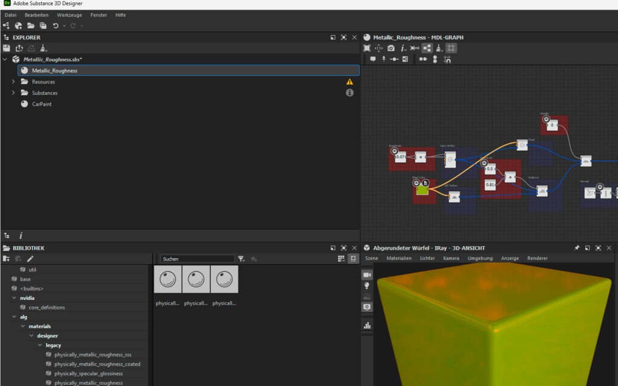Toggle snap to grid magnet
The height and width of the screenshot is (386, 618).
(x=447, y=60)
